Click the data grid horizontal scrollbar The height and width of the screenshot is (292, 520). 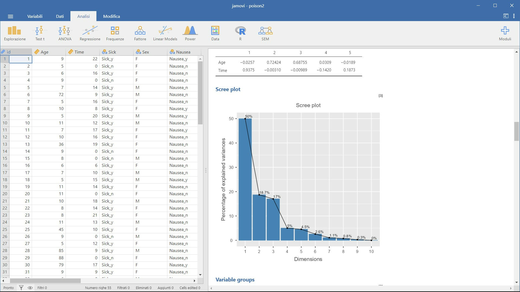45,281
